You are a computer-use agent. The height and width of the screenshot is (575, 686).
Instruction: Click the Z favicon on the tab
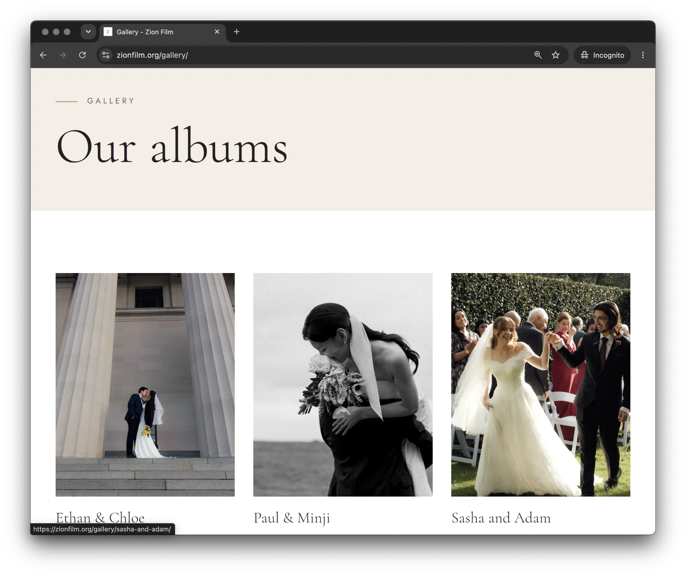point(108,32)
